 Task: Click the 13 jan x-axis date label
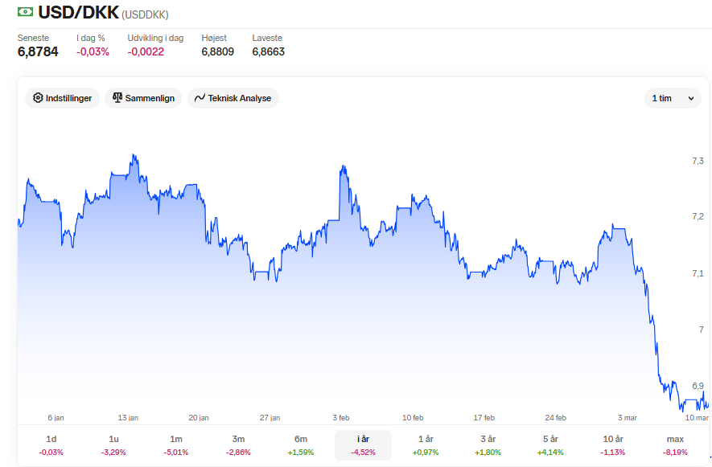point(128,417)
